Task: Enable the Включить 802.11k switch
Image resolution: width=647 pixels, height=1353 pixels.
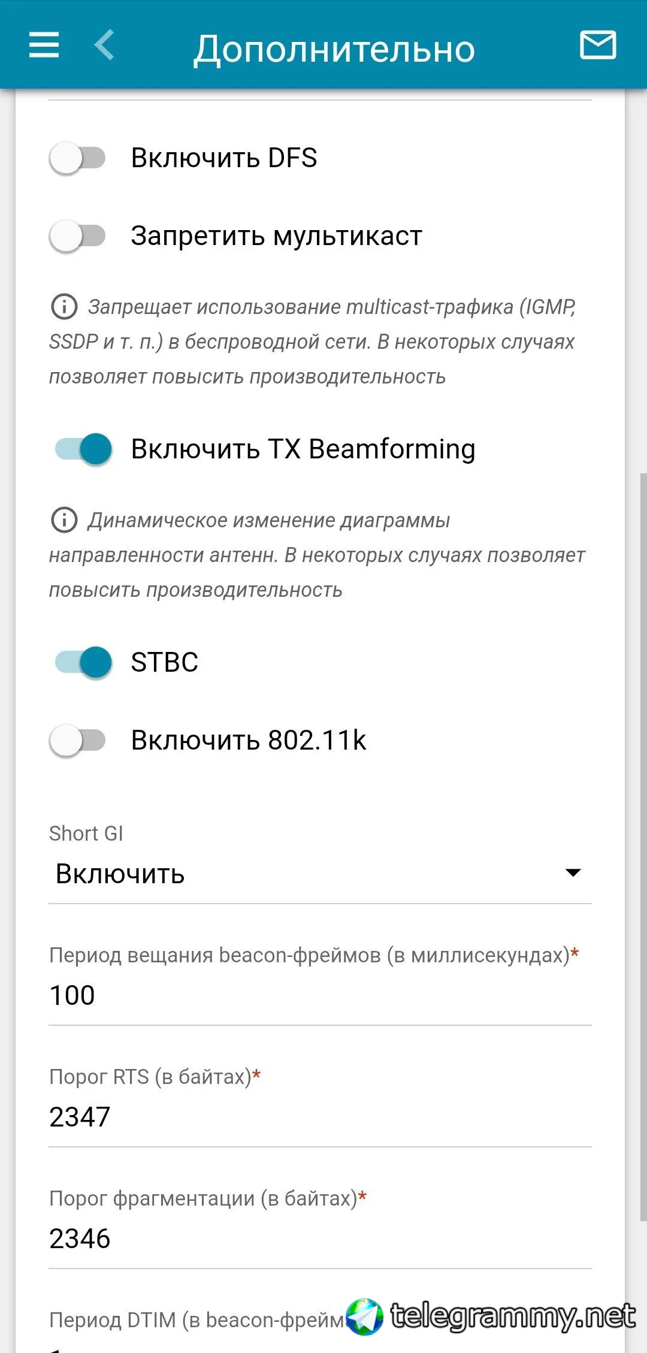Action: click(x=78, y=741)
